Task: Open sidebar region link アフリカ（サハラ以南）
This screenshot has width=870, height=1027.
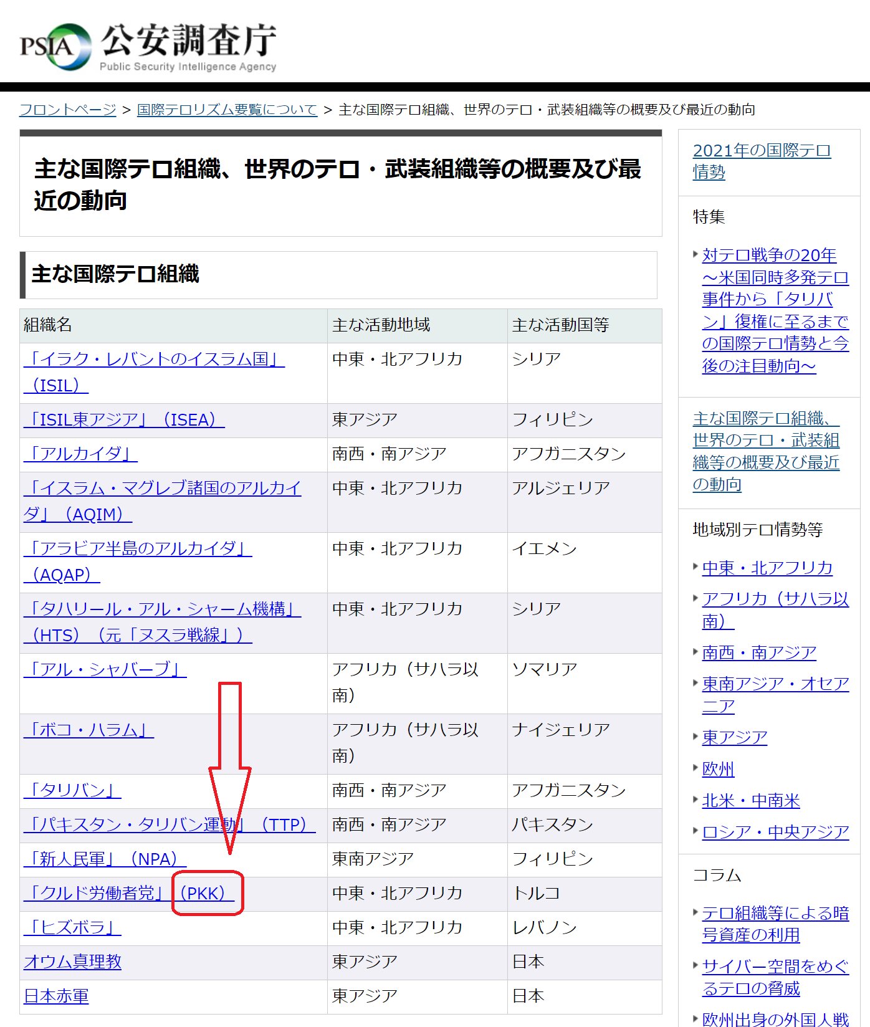Action: point(775,610)
